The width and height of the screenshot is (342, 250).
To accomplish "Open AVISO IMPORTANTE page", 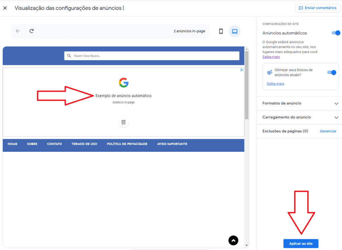I will click(172, 144).
